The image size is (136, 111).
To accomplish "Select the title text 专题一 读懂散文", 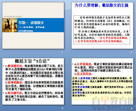I will [31, 23].
